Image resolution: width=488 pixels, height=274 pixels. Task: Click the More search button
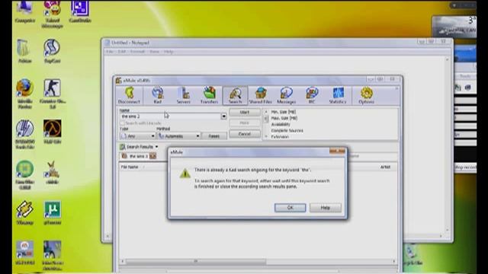tap(245, 123)
